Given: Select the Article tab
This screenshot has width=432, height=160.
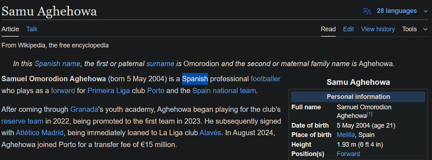Looking at the screenshot, I should [10, 29].
